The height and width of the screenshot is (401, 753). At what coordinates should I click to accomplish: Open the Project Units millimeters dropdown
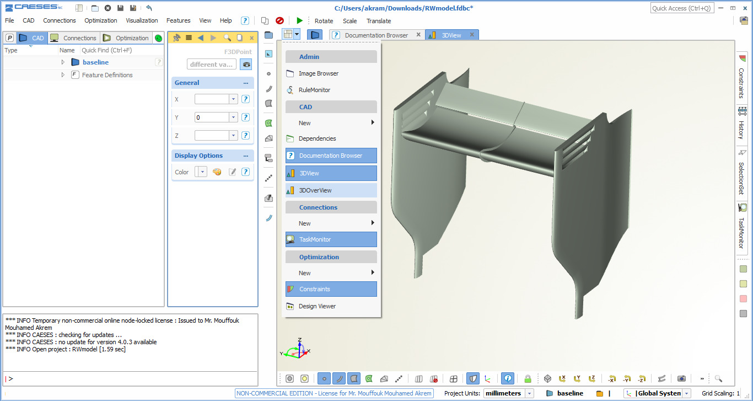pyautogui.click(x=529, y=393)
